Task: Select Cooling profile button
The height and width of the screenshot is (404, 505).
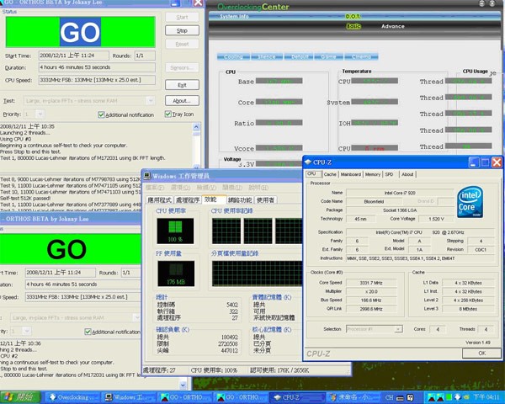Action: click(x=233, y=56)
